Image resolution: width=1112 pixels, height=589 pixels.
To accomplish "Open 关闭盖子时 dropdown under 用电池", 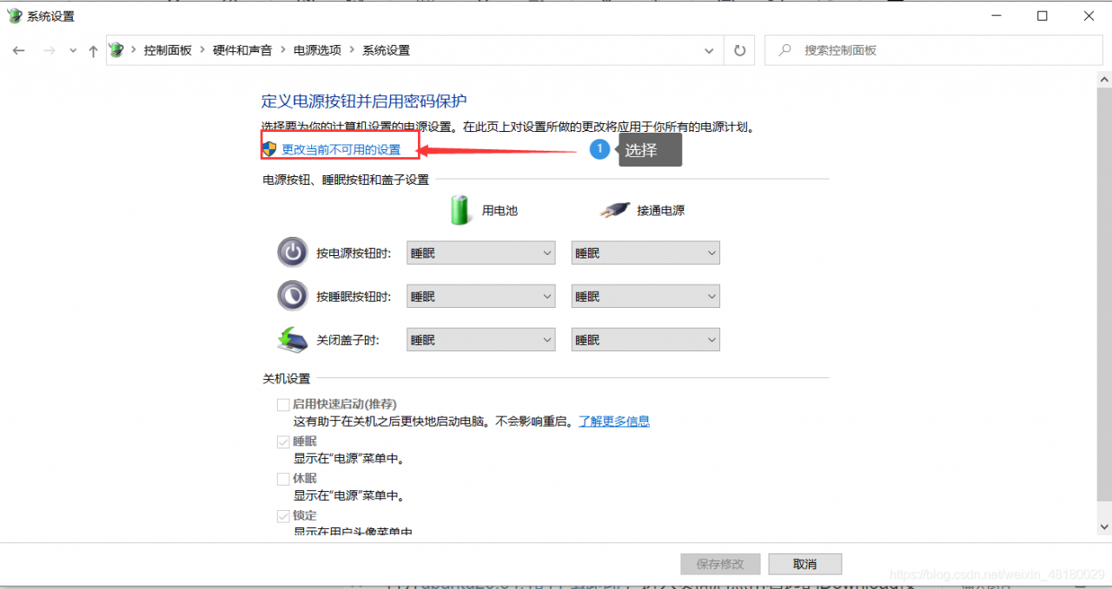I will (x=480, y=339).
